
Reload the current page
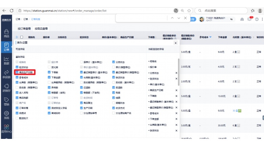12,11
